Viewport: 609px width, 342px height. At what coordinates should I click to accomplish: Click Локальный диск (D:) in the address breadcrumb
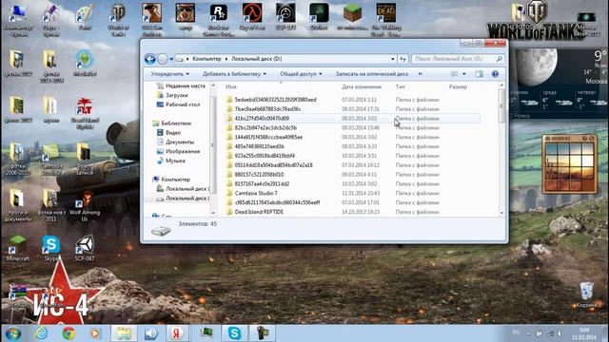pos(256,59)
